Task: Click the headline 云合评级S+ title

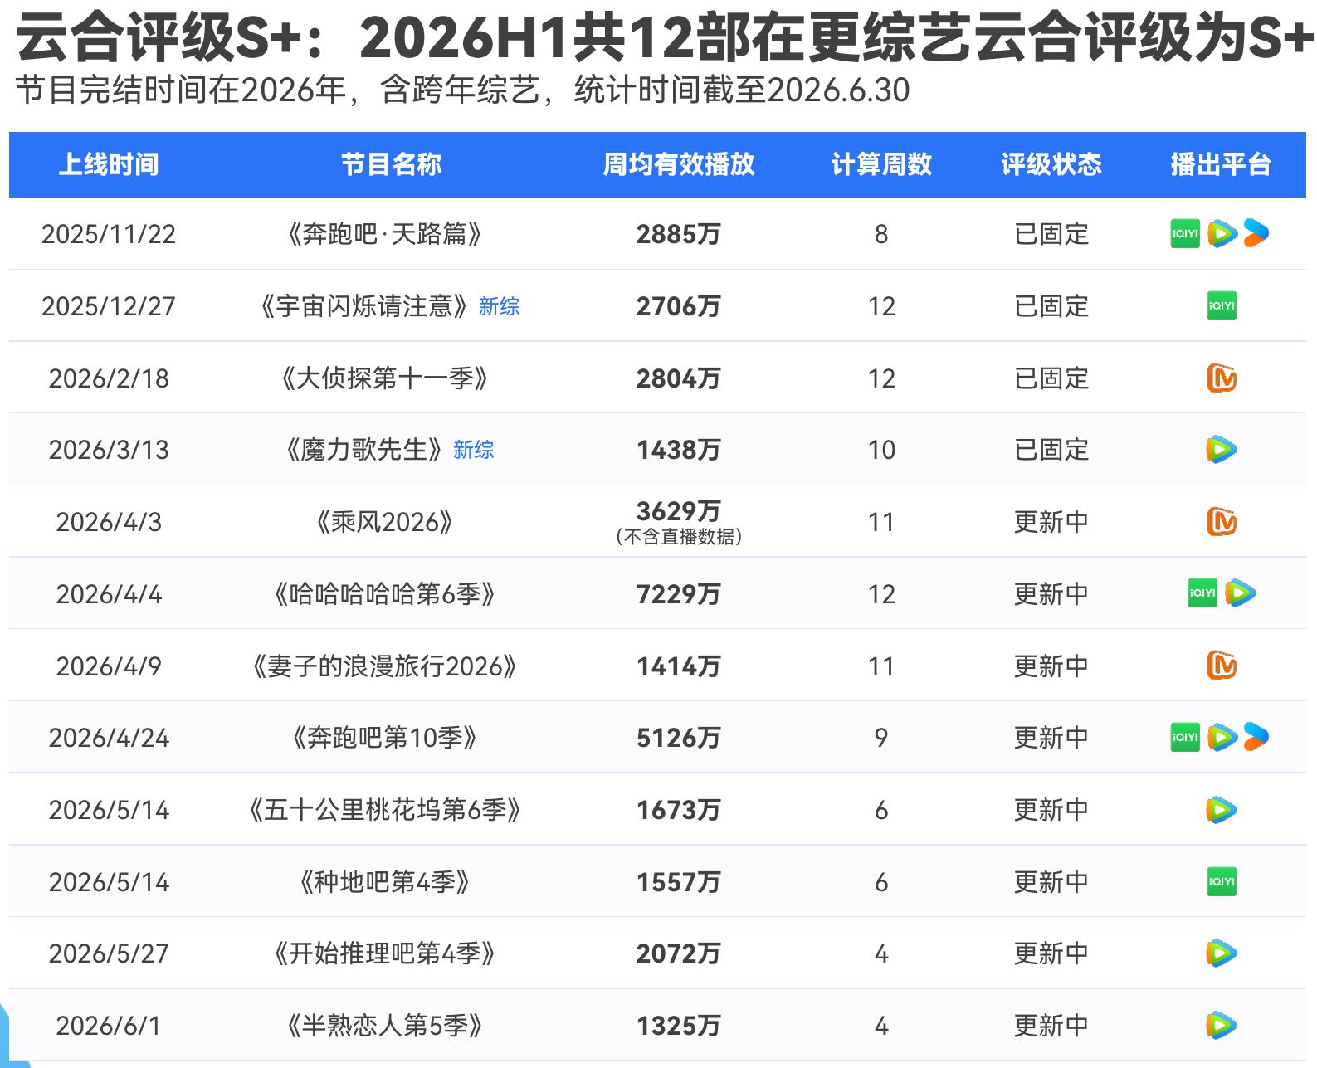Action: (x=666, y=37)
